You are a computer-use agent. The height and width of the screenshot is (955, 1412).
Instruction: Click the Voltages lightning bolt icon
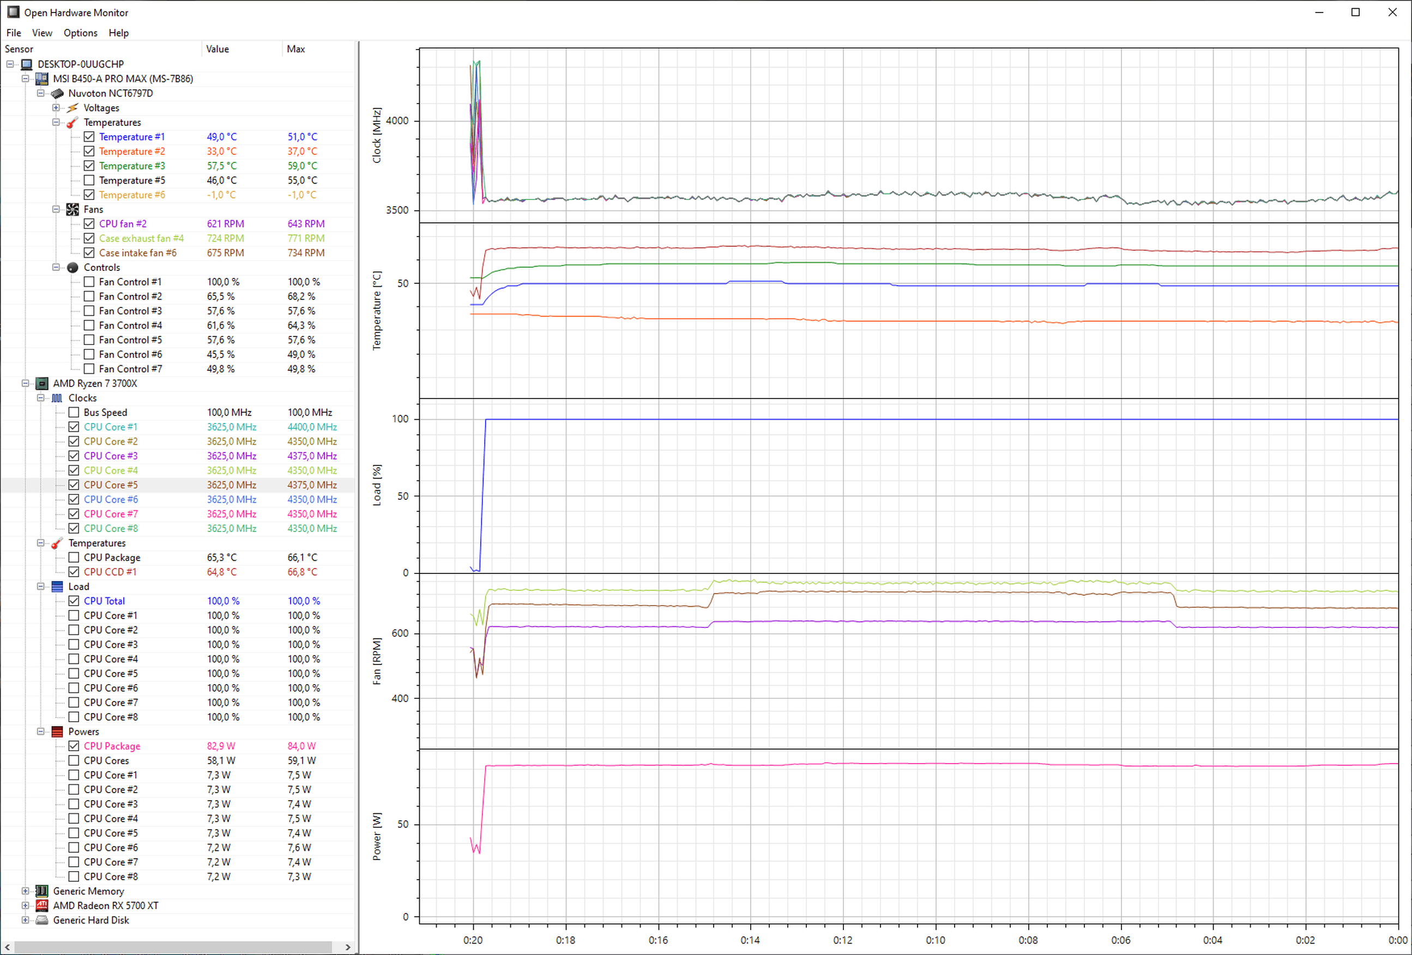coord(73,108)
